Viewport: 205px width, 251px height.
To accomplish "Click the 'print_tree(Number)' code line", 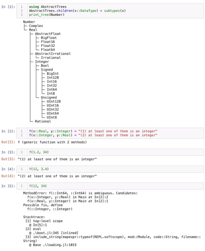I will (x=47, y=15).
